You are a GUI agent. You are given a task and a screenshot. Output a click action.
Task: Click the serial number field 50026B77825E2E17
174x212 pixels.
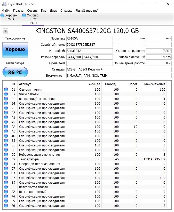point(90,45)
